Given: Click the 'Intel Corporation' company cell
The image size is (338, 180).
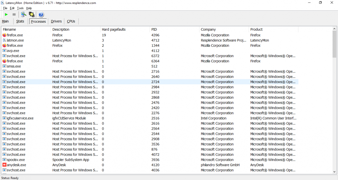Looking at the screenshot, I should point(214,118).
